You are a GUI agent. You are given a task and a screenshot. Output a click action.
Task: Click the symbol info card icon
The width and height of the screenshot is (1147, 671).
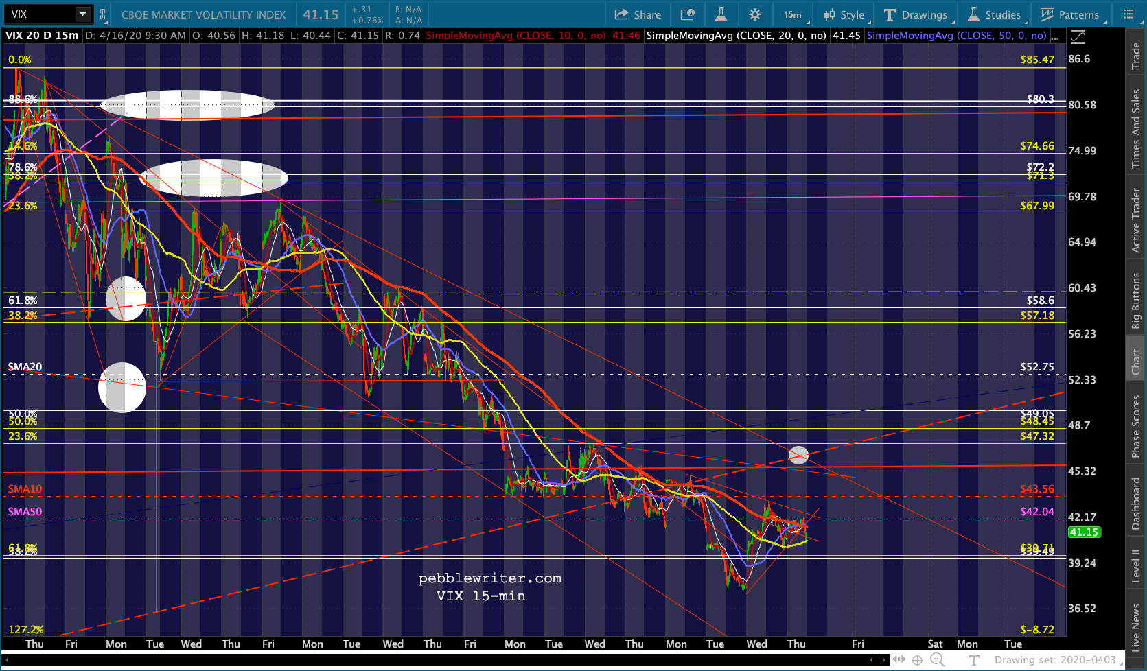click(x=687, y=14)
